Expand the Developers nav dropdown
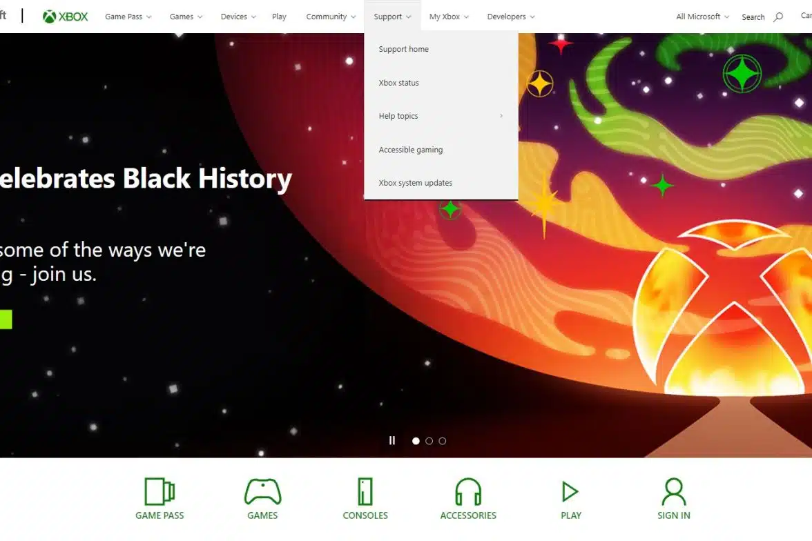This screenshot has width=812, height=541. (x=511, y=17)
